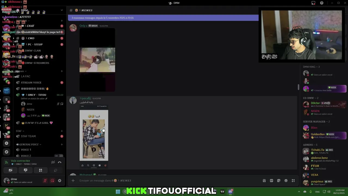This screenshot has height=196, width=348.
Task: Open yungvixus member profile
Action: point(324,183)
